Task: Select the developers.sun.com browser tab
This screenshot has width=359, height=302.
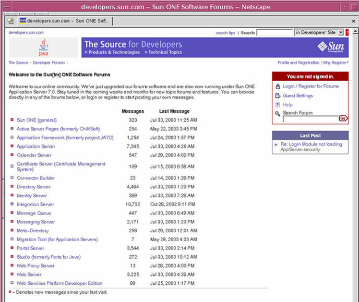Action: (x=65, y=21)
